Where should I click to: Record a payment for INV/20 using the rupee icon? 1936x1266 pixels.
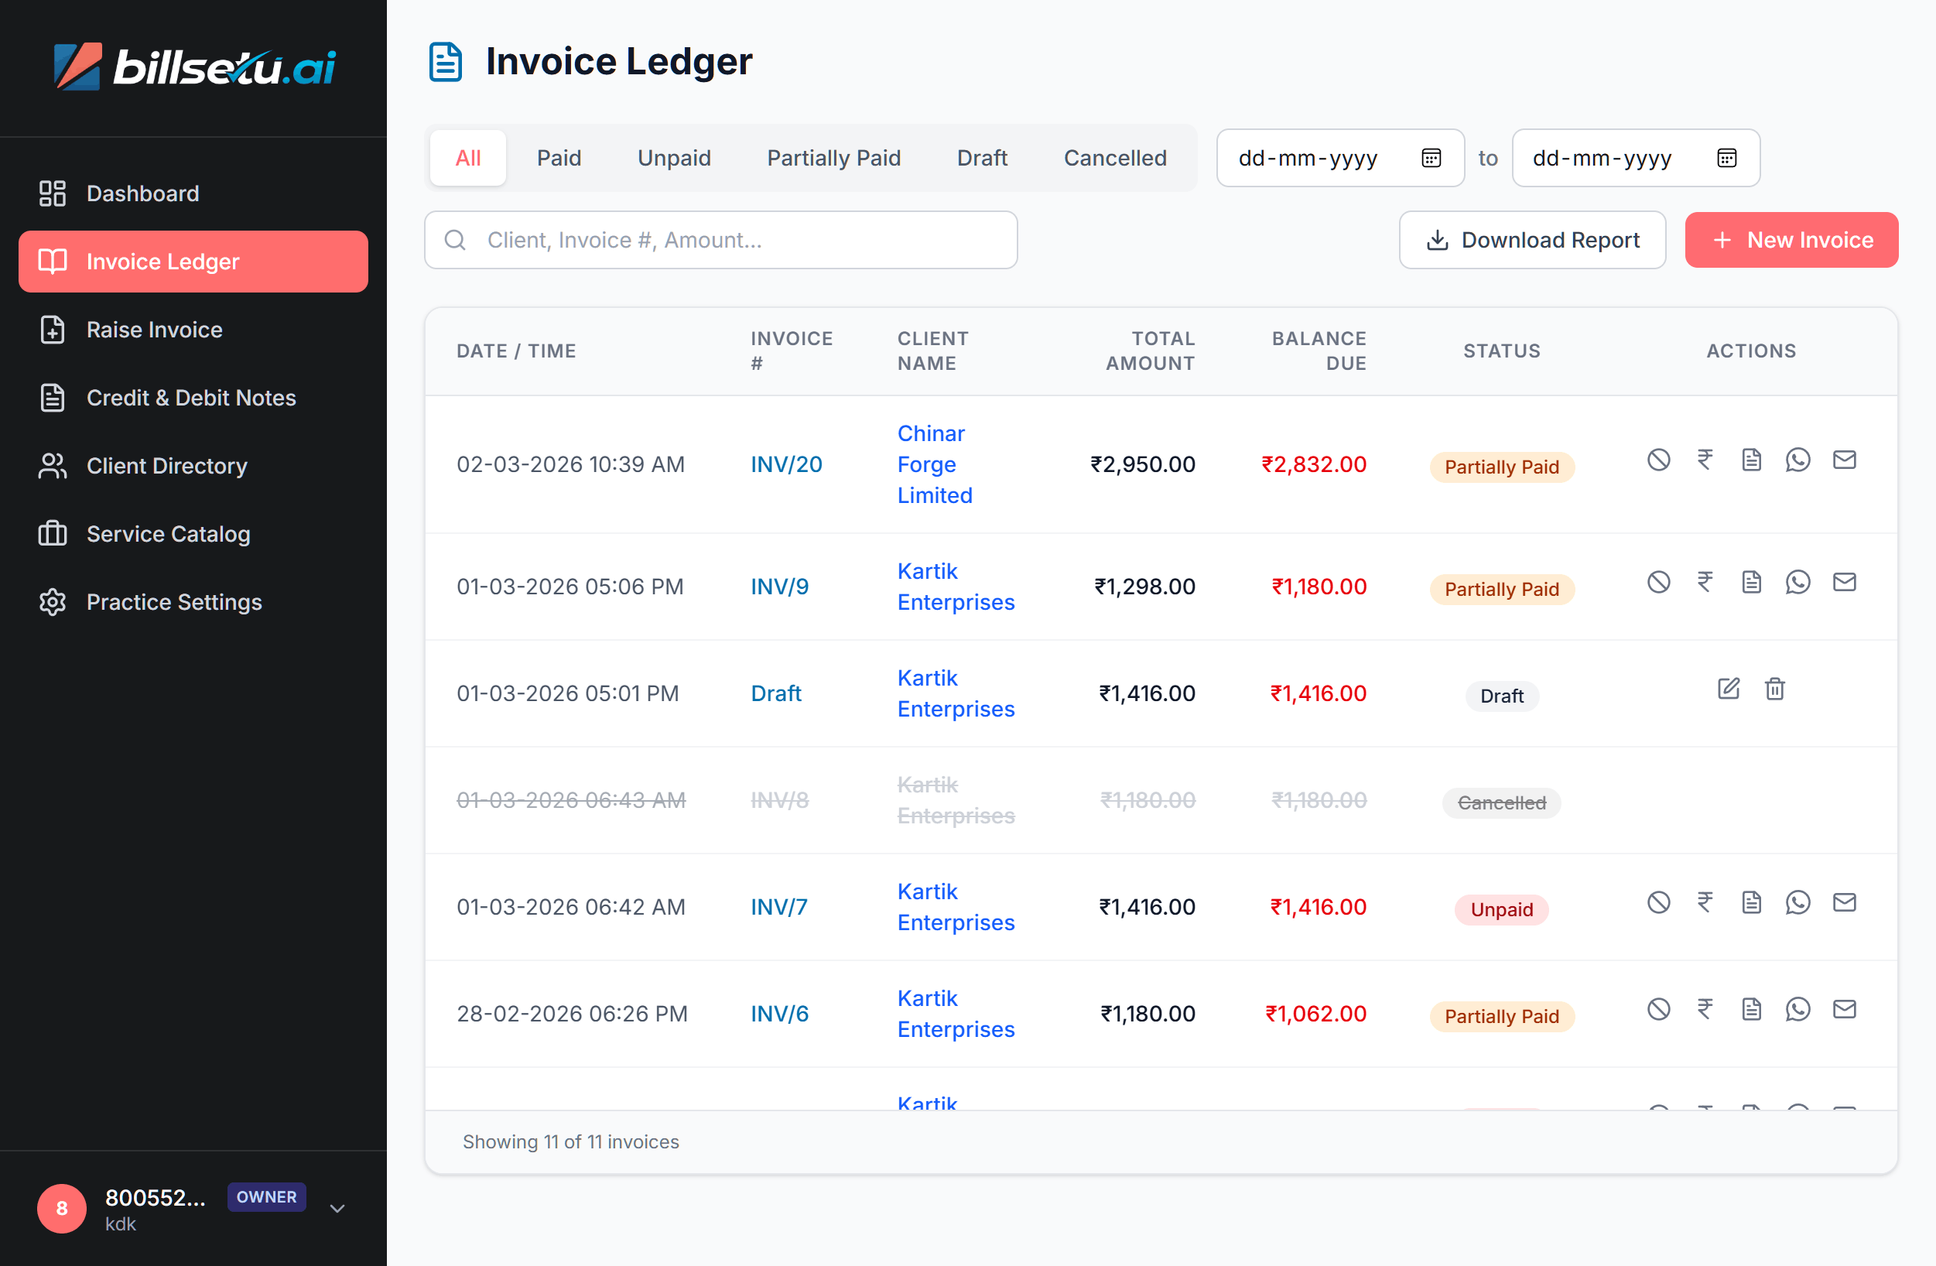1705,459
